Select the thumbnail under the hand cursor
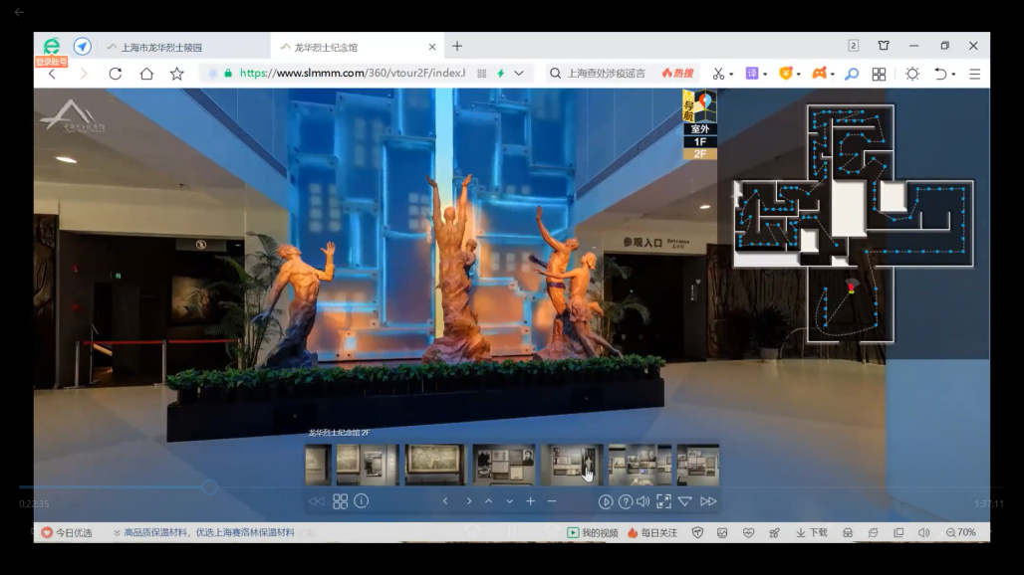The width and height of the screenshot is (1024, 575). pyautogui.click(x=572, y=465)
